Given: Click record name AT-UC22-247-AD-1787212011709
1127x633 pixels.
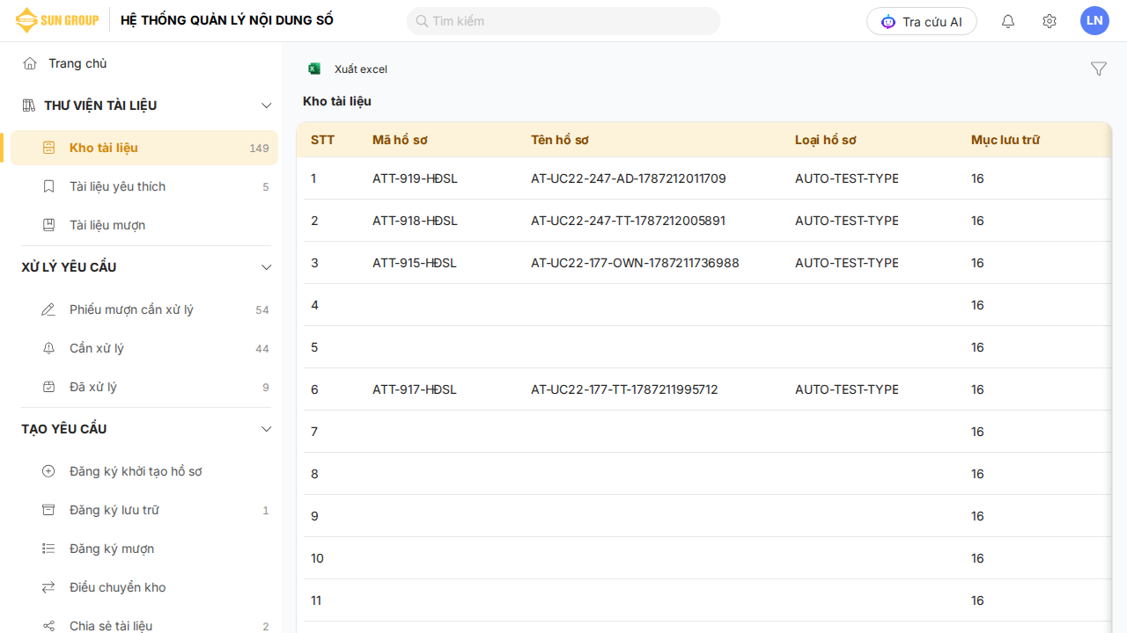Looking at the screenshot, I should (x=629, y=178).
